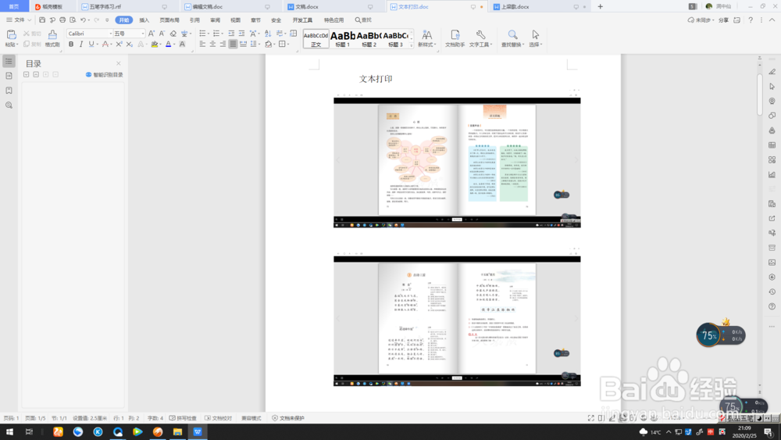Pick the paragraph shading fill color
Image resolution: width=781 pixels, height=440 pixels.
pyautogui.click(x=269, y=45)
